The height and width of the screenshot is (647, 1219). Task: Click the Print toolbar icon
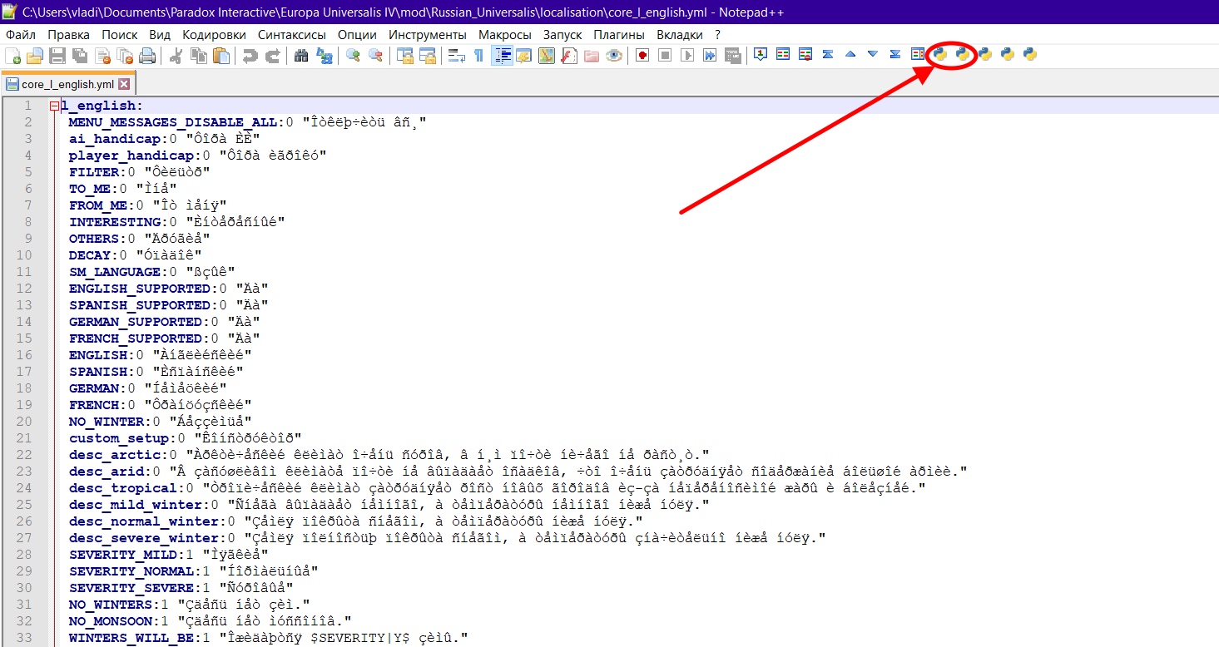click(x=147, y=56)
